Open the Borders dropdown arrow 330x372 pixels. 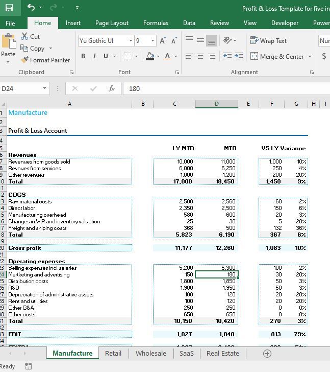tap(136, 56)
